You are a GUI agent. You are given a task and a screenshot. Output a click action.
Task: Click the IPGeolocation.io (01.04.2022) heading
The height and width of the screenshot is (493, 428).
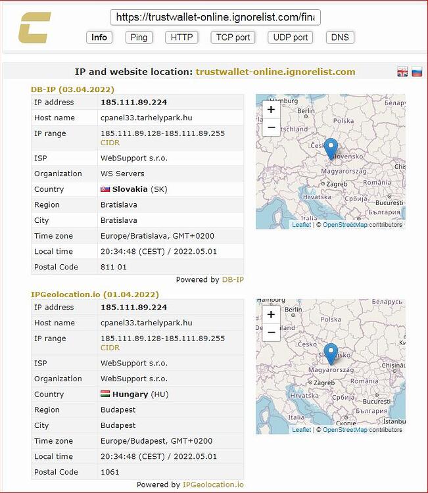tap(95, 294)
